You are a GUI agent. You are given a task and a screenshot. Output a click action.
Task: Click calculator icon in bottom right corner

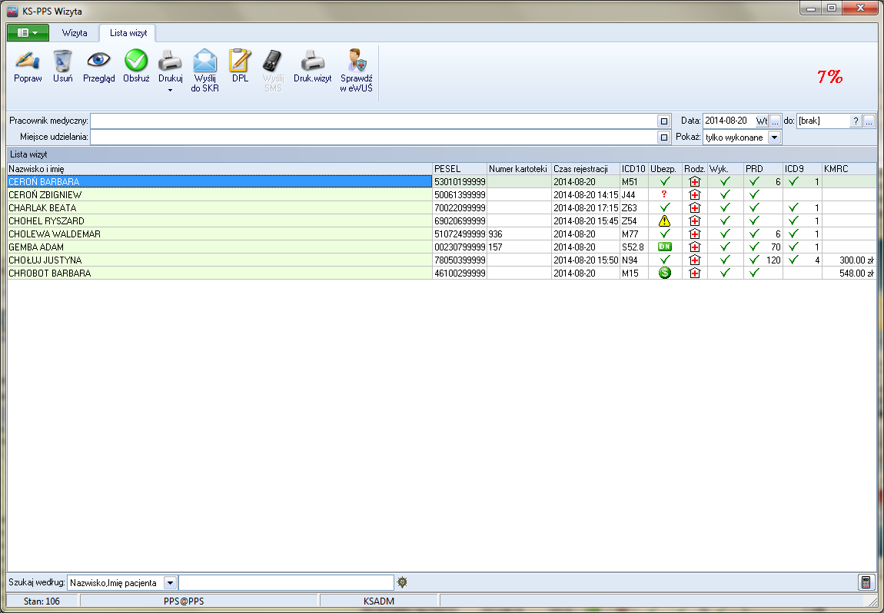coord(866,582)
